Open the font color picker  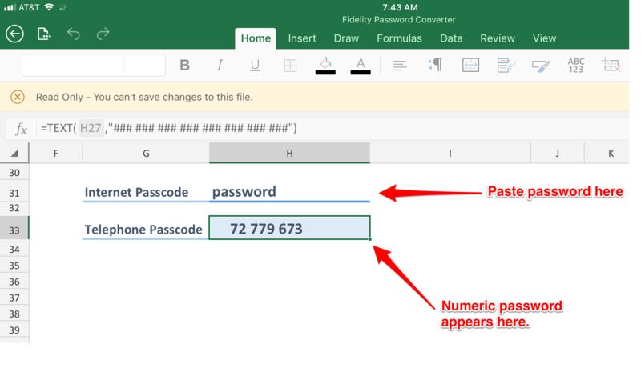tap(361, 64)
